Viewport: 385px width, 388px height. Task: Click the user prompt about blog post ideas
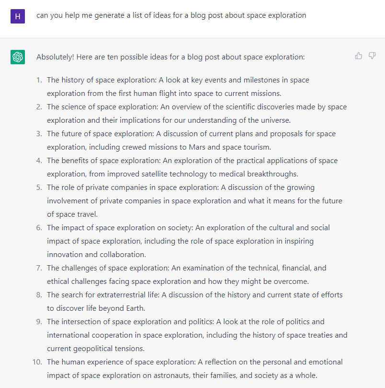point(171,15)
